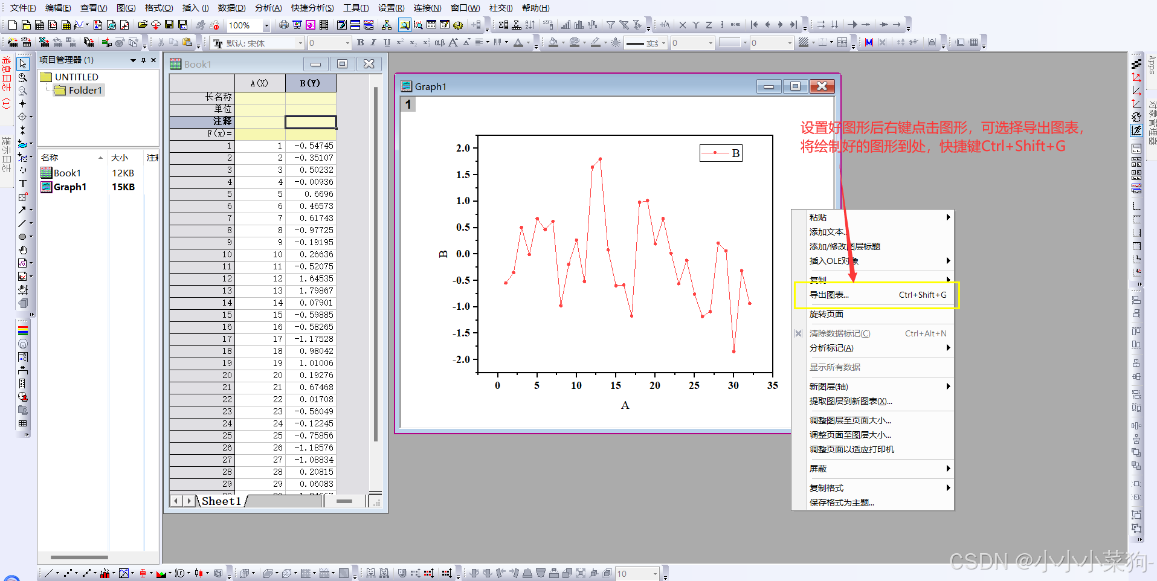
Task: Open the zoom percentage 100% dropdown
Action: tap(266, 25)
